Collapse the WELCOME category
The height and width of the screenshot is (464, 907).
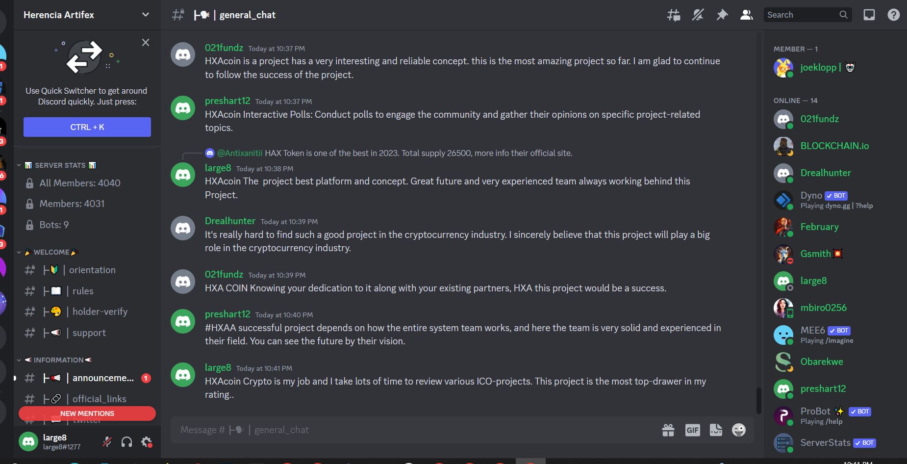(x=49, y=252)
